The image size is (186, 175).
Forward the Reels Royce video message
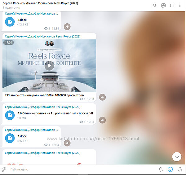102,97
